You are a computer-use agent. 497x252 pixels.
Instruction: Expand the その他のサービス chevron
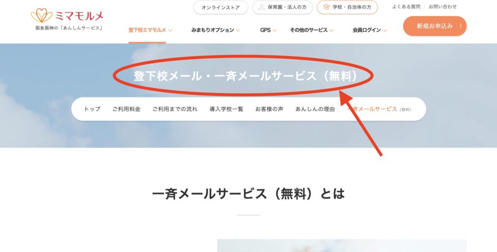pyautogui.click(x=331, y=31)
